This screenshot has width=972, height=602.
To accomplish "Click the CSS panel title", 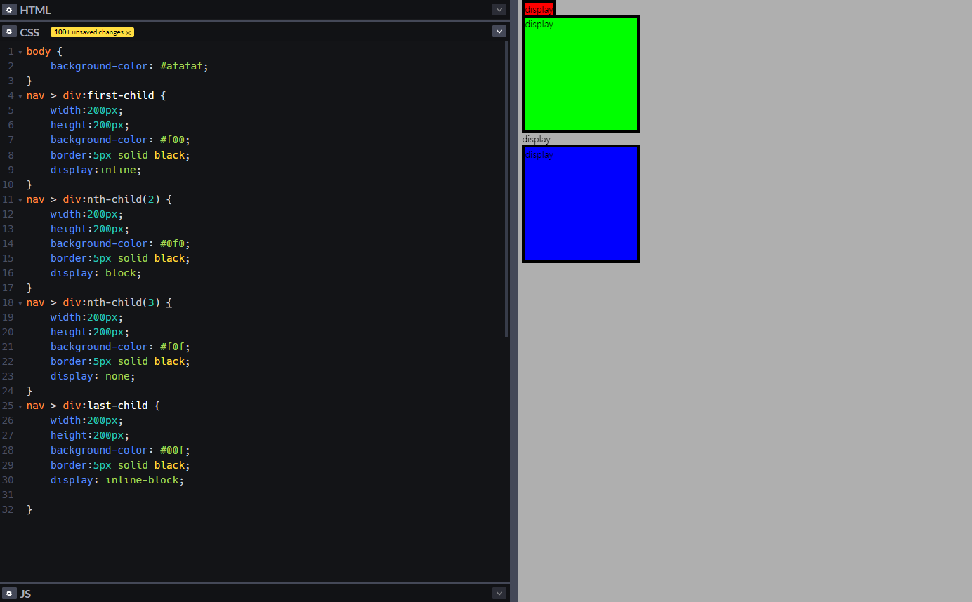I will 29,32.
